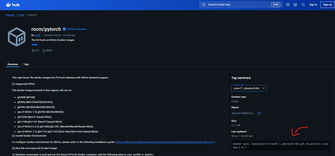Copy the sha256 digest with copy icon
Image resolution: width=335 pixels, height=156 pixels.
coord(260,113)
